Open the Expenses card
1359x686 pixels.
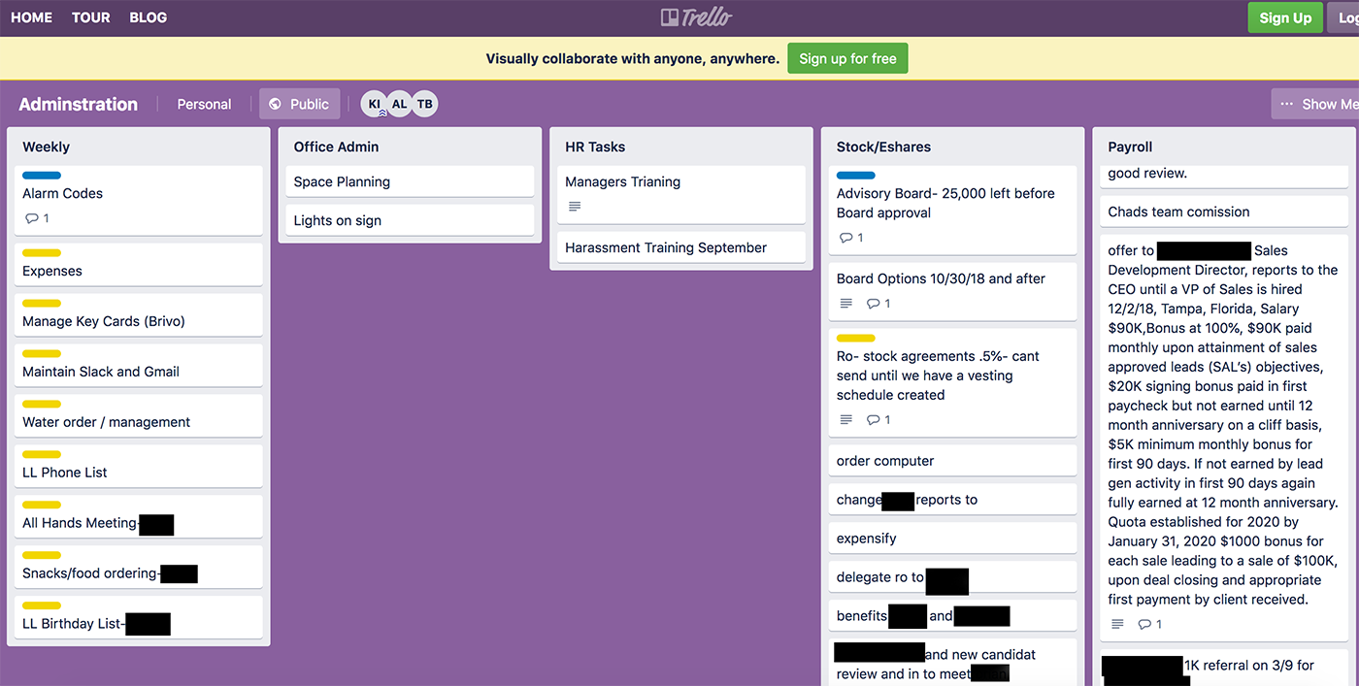[x=139, y=264]
